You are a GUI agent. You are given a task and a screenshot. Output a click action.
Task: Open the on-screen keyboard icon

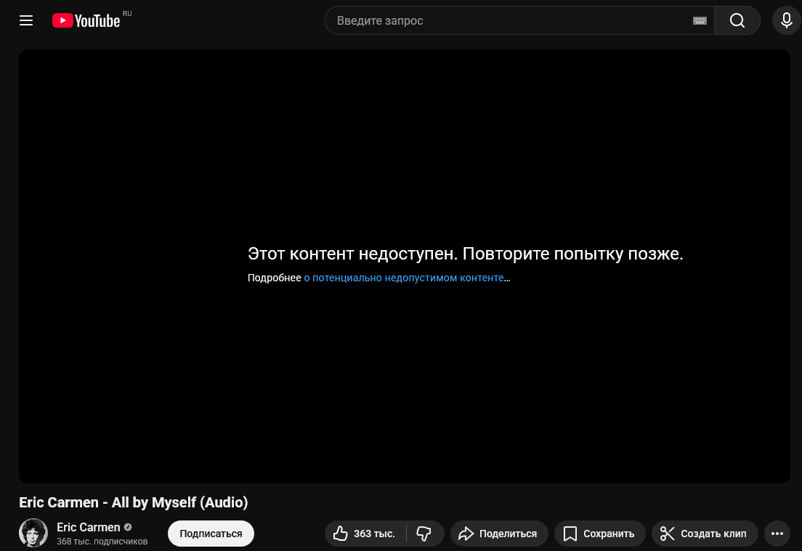click(700, 20)
